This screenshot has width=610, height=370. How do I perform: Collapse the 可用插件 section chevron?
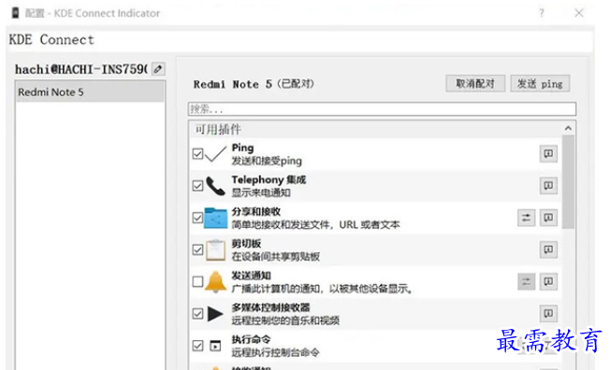coord(568,128)
